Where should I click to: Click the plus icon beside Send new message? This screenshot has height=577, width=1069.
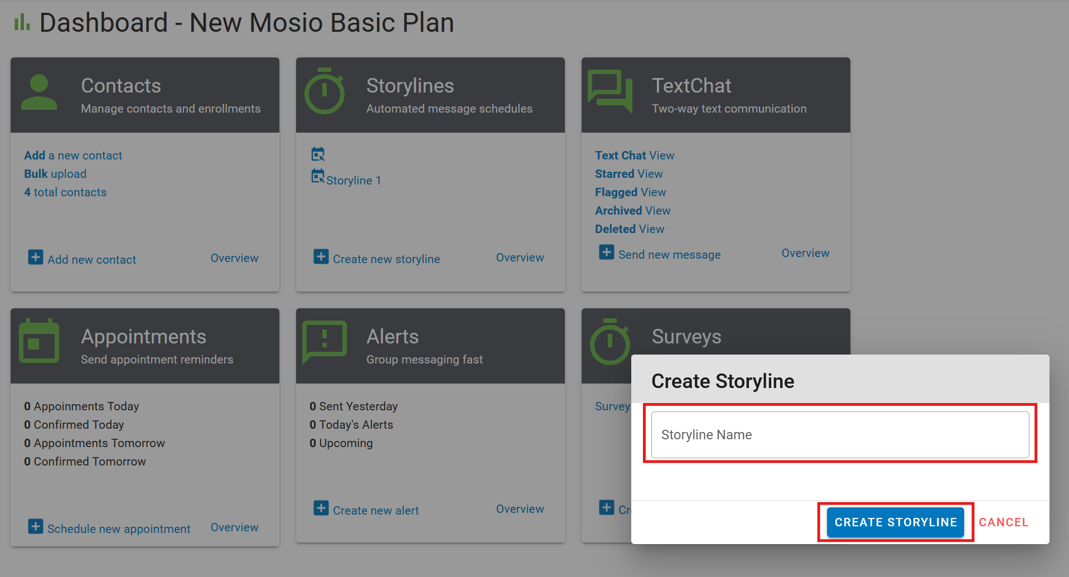607,252
